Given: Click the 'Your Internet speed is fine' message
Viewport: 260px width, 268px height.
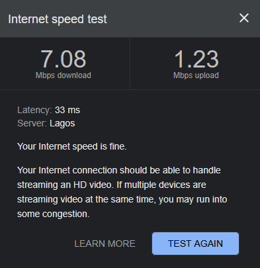Looking at the screenshot, I should 72,146.
